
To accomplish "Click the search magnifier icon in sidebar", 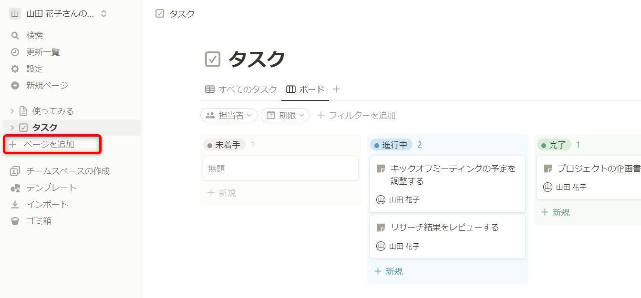I will [x=15, y=36].
